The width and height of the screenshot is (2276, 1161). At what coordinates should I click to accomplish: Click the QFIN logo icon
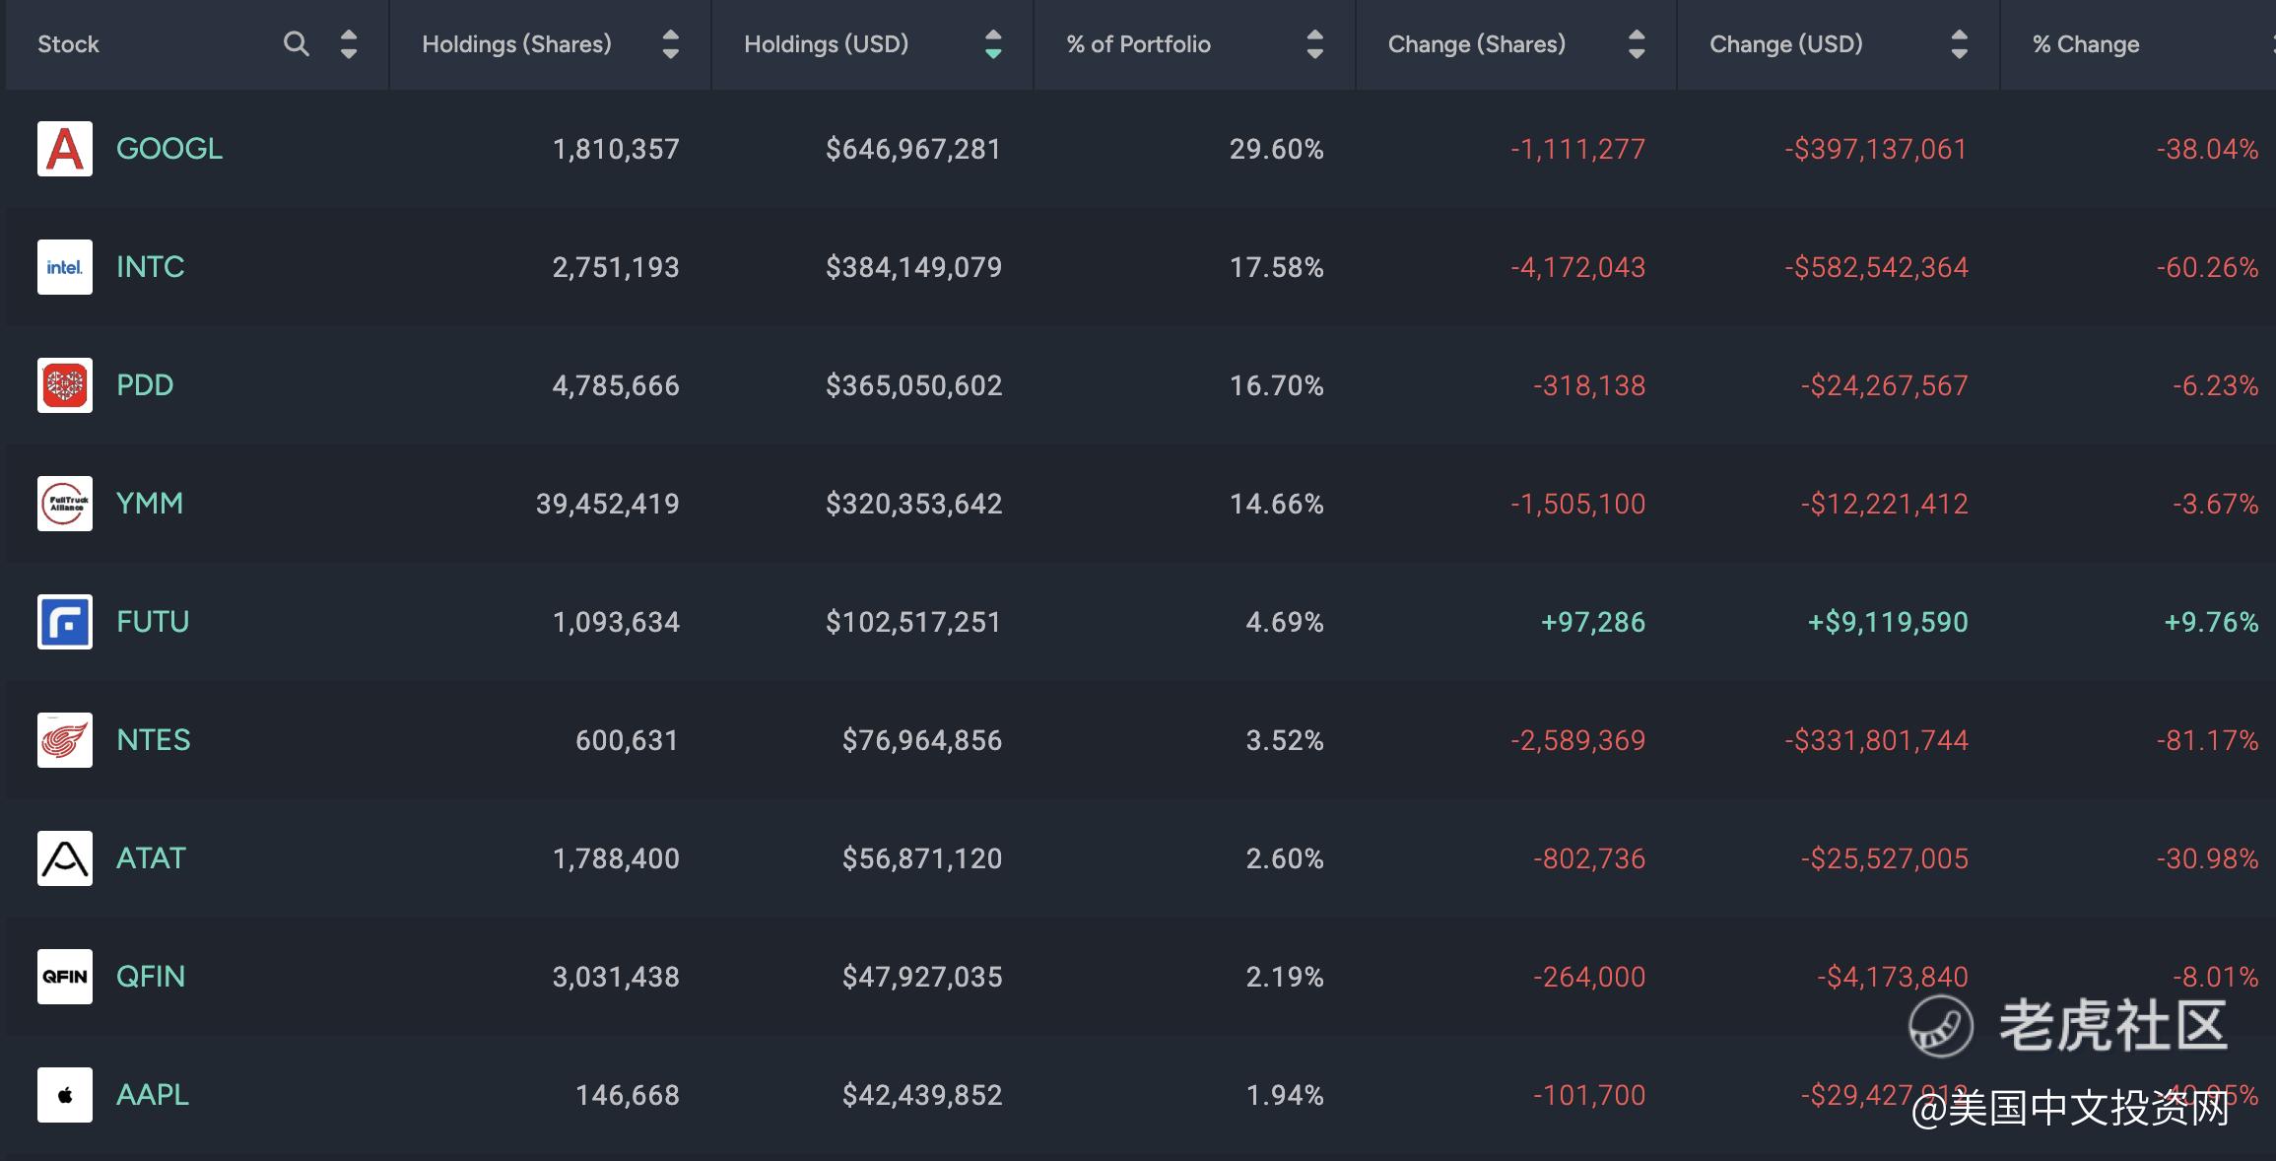(65, 977)
